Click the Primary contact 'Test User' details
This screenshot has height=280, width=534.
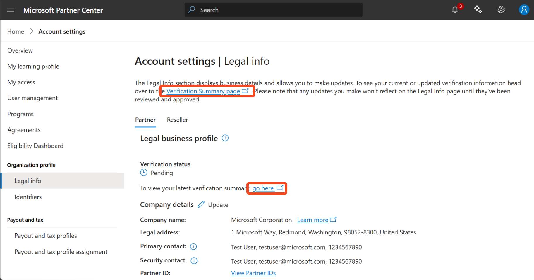[296, 247]
